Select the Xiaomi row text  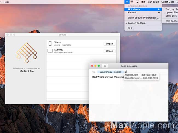[58, 42]
